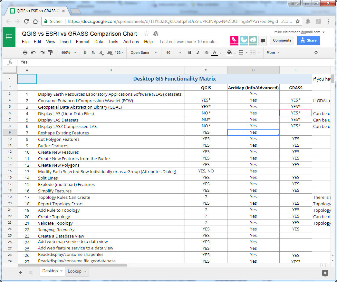The width and height of the screenshot is (337, 282).
Task: Toggle strikethrough formatting
Action: click(x=206, y=53)
